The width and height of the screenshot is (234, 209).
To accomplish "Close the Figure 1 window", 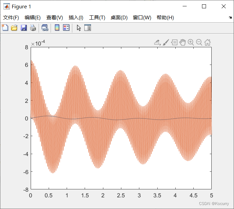I will coord(224,6).
